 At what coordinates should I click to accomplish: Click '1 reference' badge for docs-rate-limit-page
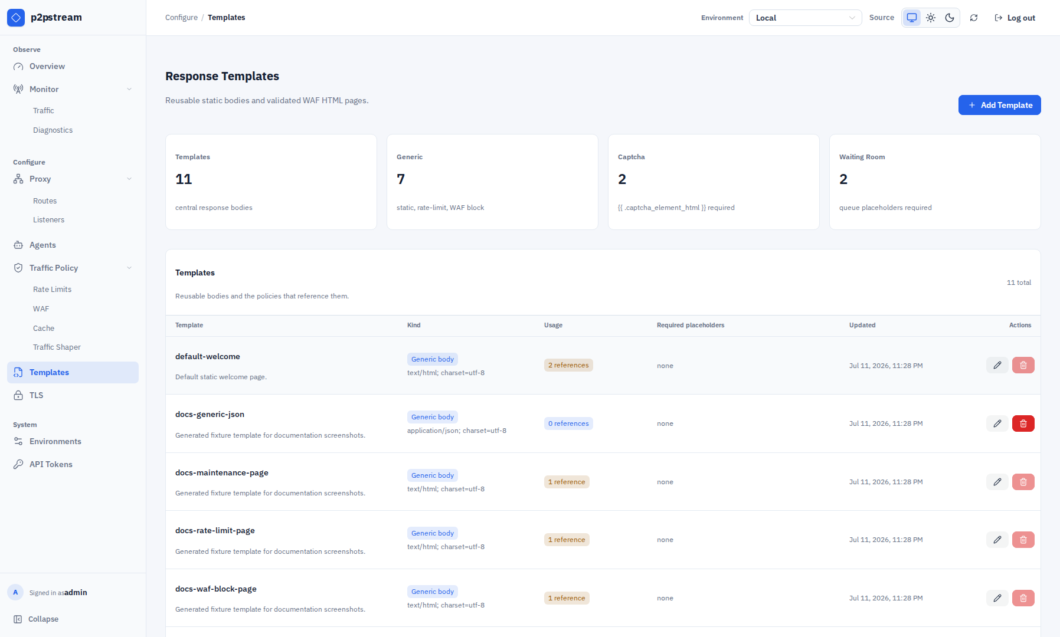567,540
